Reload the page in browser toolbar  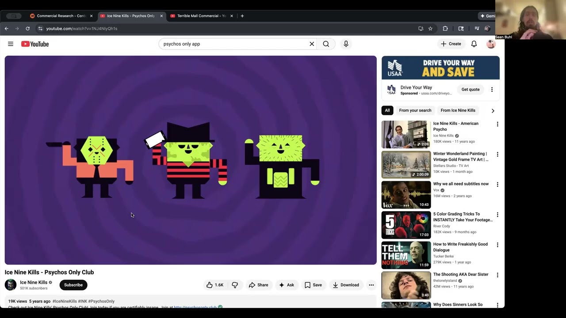[x=27, y=28]
